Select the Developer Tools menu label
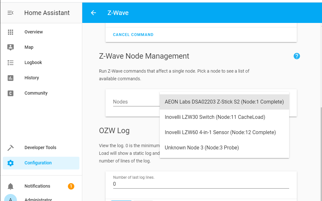Viewport: 322px width, 201px height. point(40,147)
